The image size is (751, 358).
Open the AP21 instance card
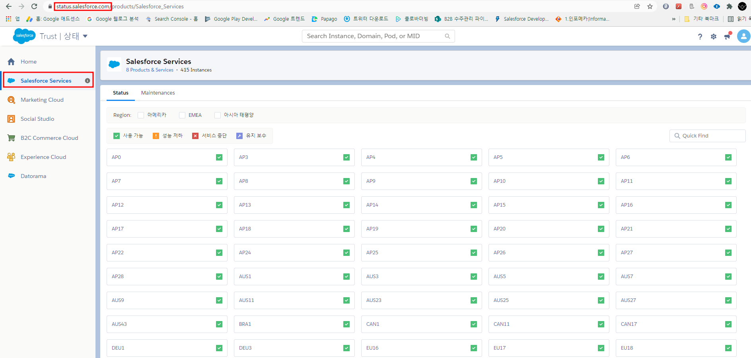(x=676, y=229)
